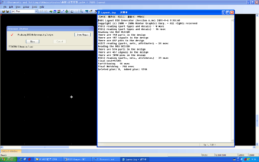Open the View menu in PADS Layout
Viewport: 259px width, 162px height.
(x=19, y=7)
